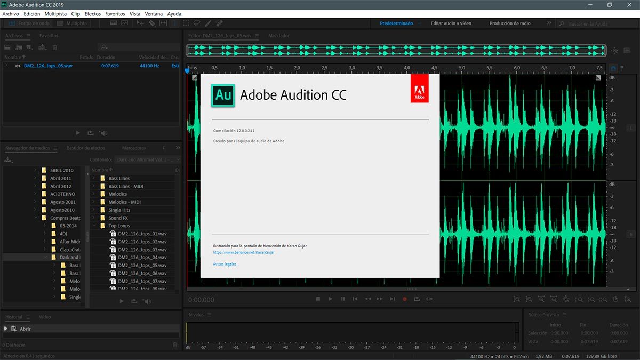
Task: Click insert into multitrack icon in Archivos
Action: point(43,47)
